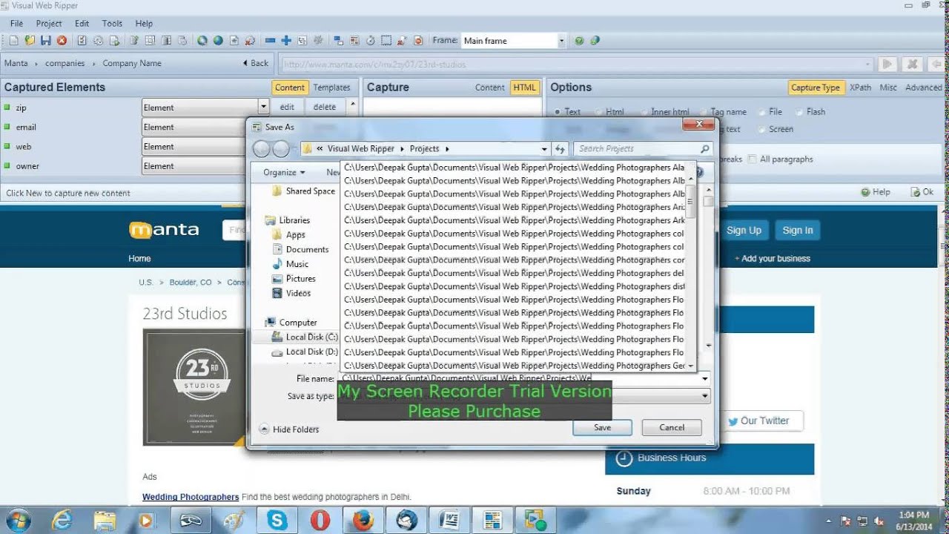Click the red stop/close toolbar icon
Viewport: 949px width, 534px height.
[x=62, y=41]
